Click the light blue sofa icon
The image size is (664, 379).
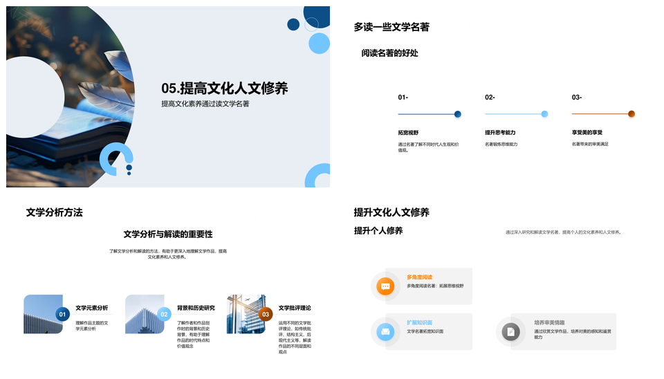[x=385, y=332]
